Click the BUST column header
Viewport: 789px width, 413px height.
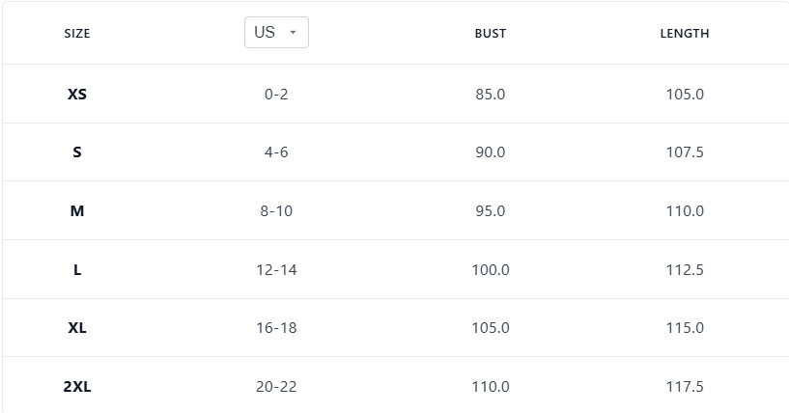490,33
